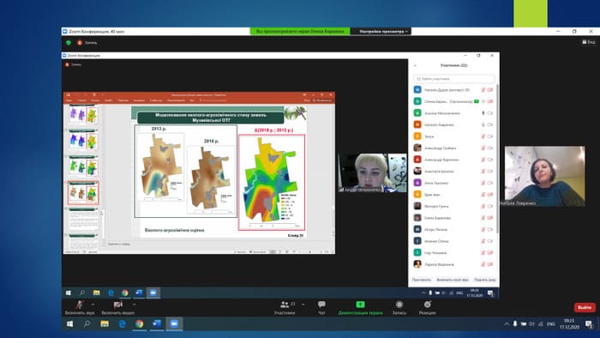Screen dimensions: 600x338
Task: Click the green Share Screen icon
Action: click(x=360, y=305)
